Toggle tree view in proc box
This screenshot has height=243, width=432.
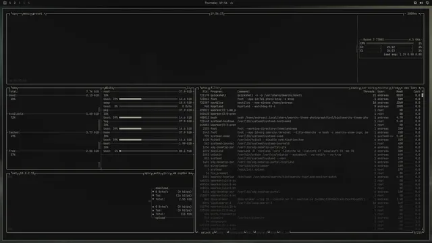[395, 88]
